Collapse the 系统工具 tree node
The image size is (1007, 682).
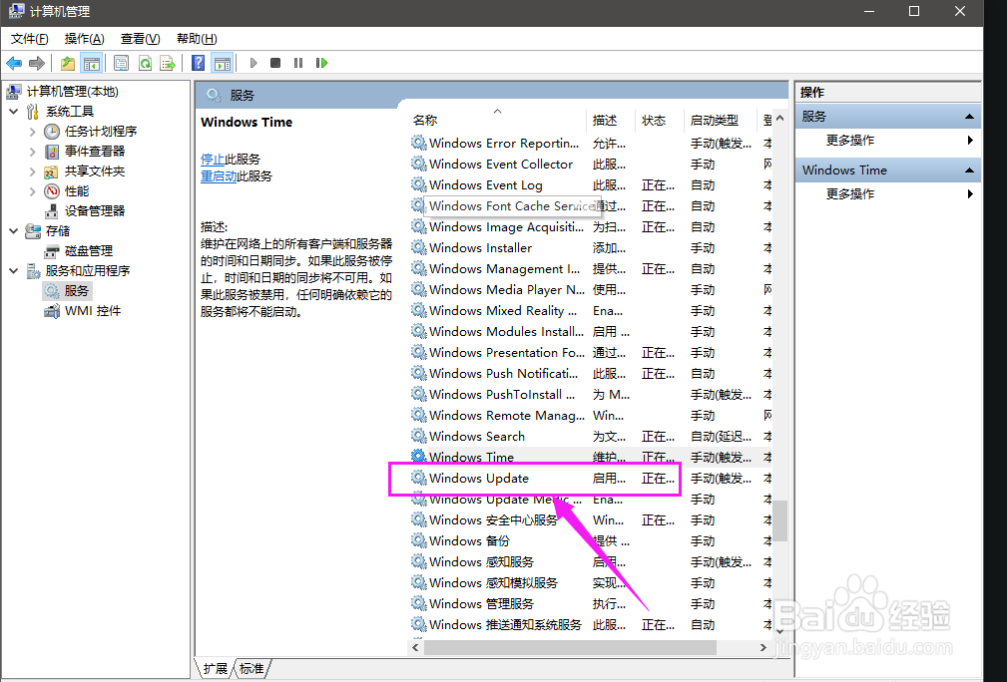[x=14, y=112]
